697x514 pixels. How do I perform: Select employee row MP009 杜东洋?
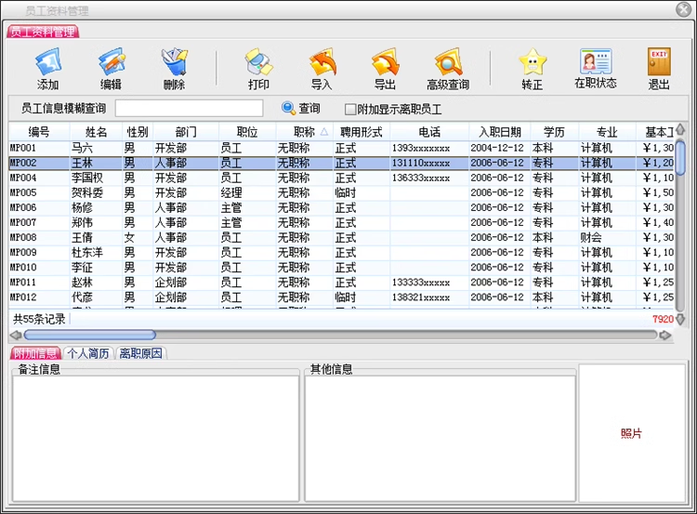coord(341,252)
